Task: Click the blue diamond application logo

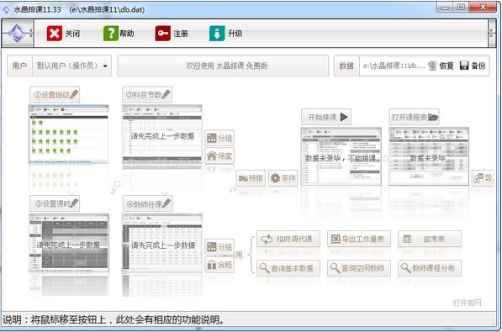Action: pos(17,33)
